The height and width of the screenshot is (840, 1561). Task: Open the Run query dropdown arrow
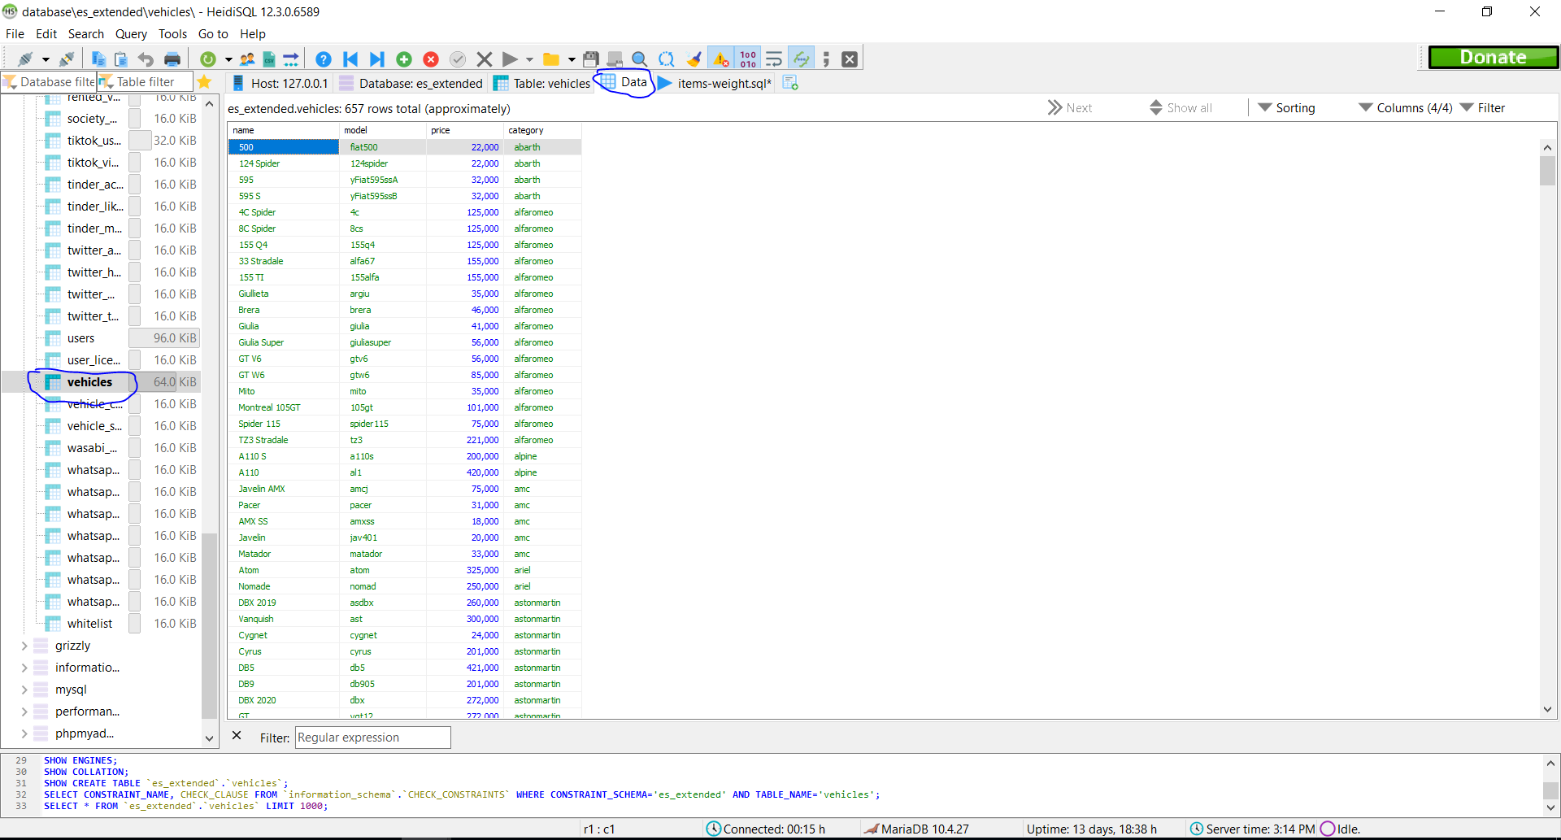click(x=529, y=59)
